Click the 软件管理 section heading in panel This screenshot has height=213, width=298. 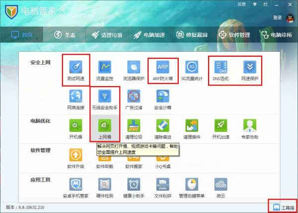(41, 150)
